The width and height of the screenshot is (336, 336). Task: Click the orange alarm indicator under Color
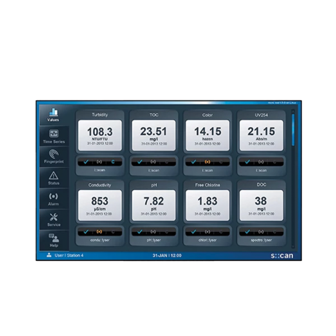click(x=207, y=162)
